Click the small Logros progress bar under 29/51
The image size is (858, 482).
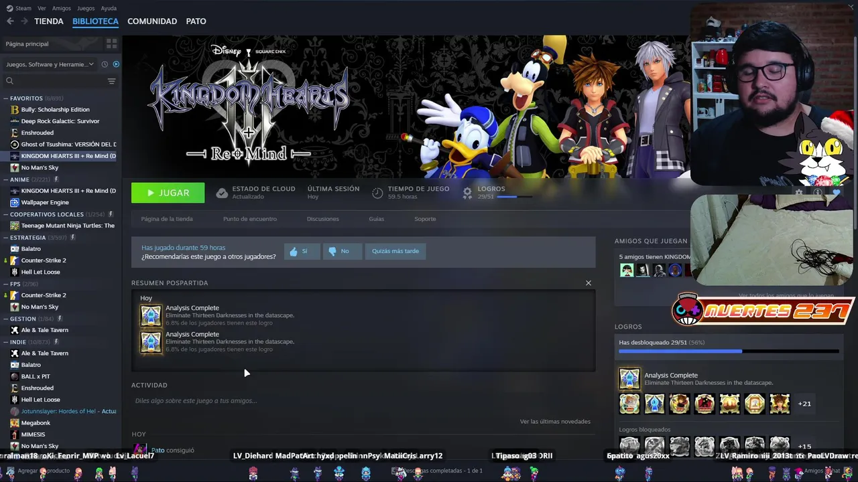[x=515, y=197]
